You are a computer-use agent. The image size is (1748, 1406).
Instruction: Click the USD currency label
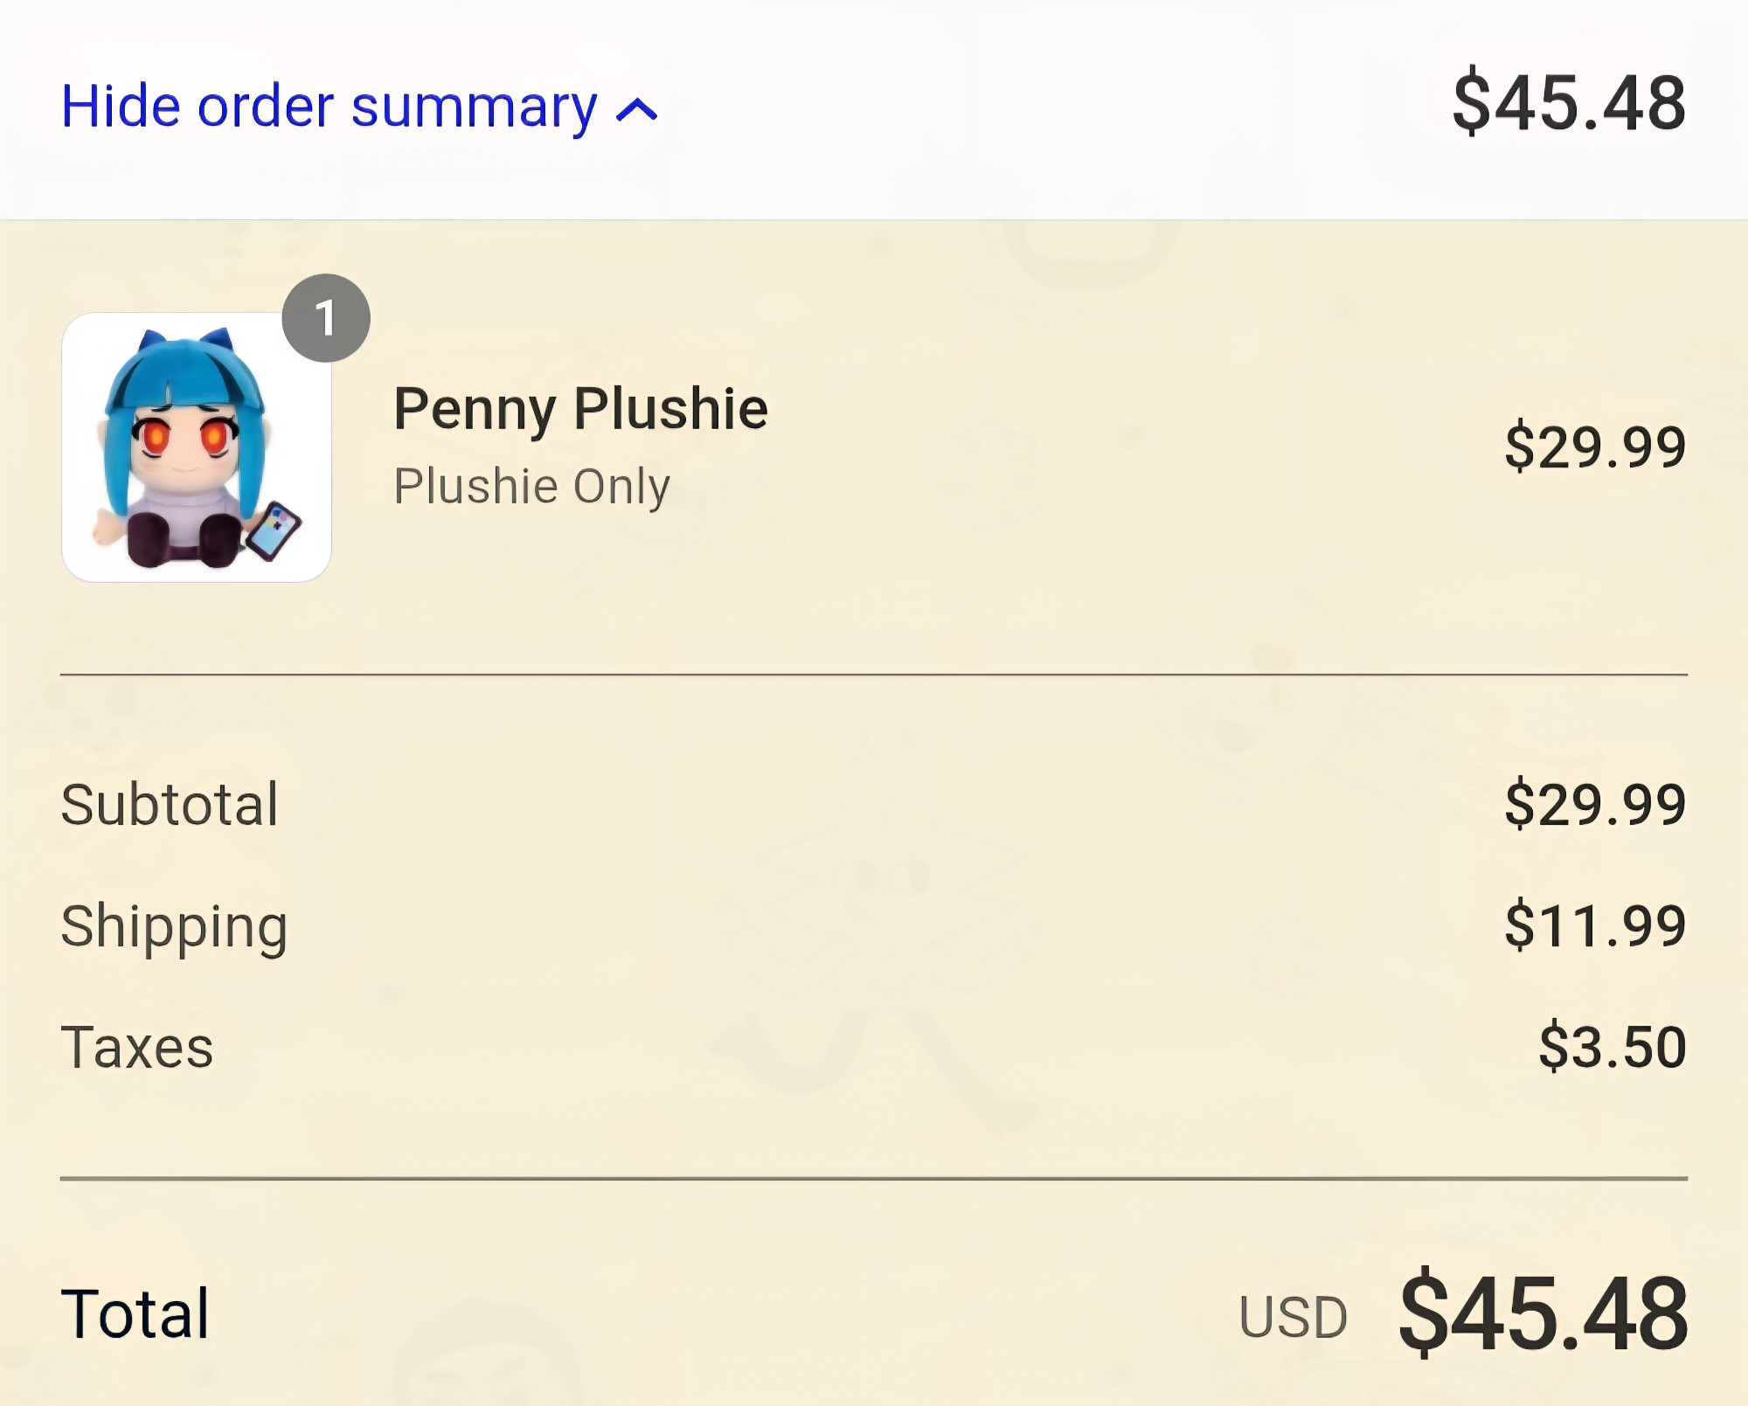(x=1293, y=1317)
